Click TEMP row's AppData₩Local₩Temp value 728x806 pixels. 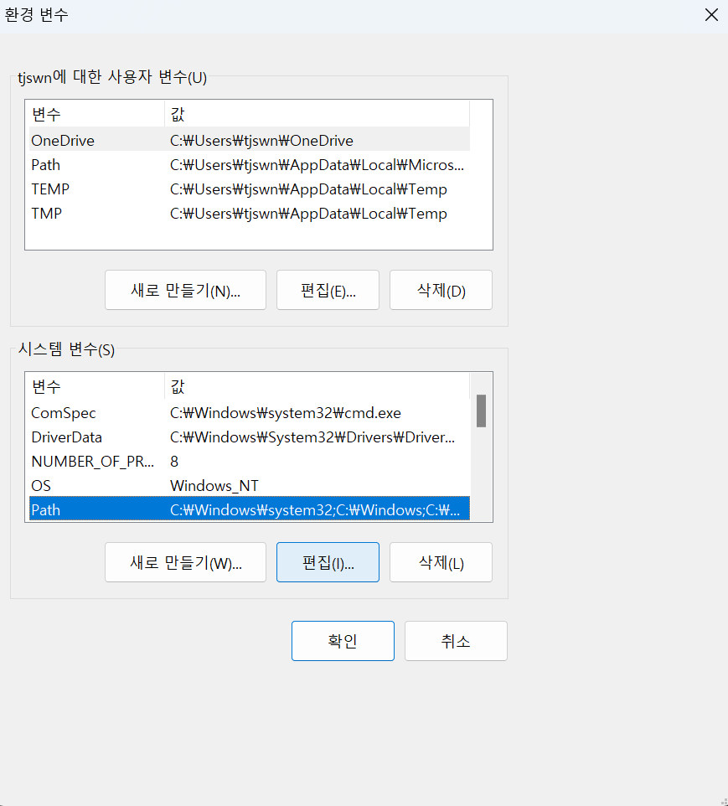click(308, 189)
